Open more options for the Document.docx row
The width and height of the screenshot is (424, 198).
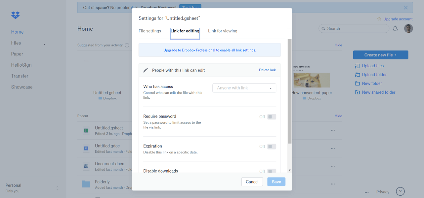coord(333,166)
